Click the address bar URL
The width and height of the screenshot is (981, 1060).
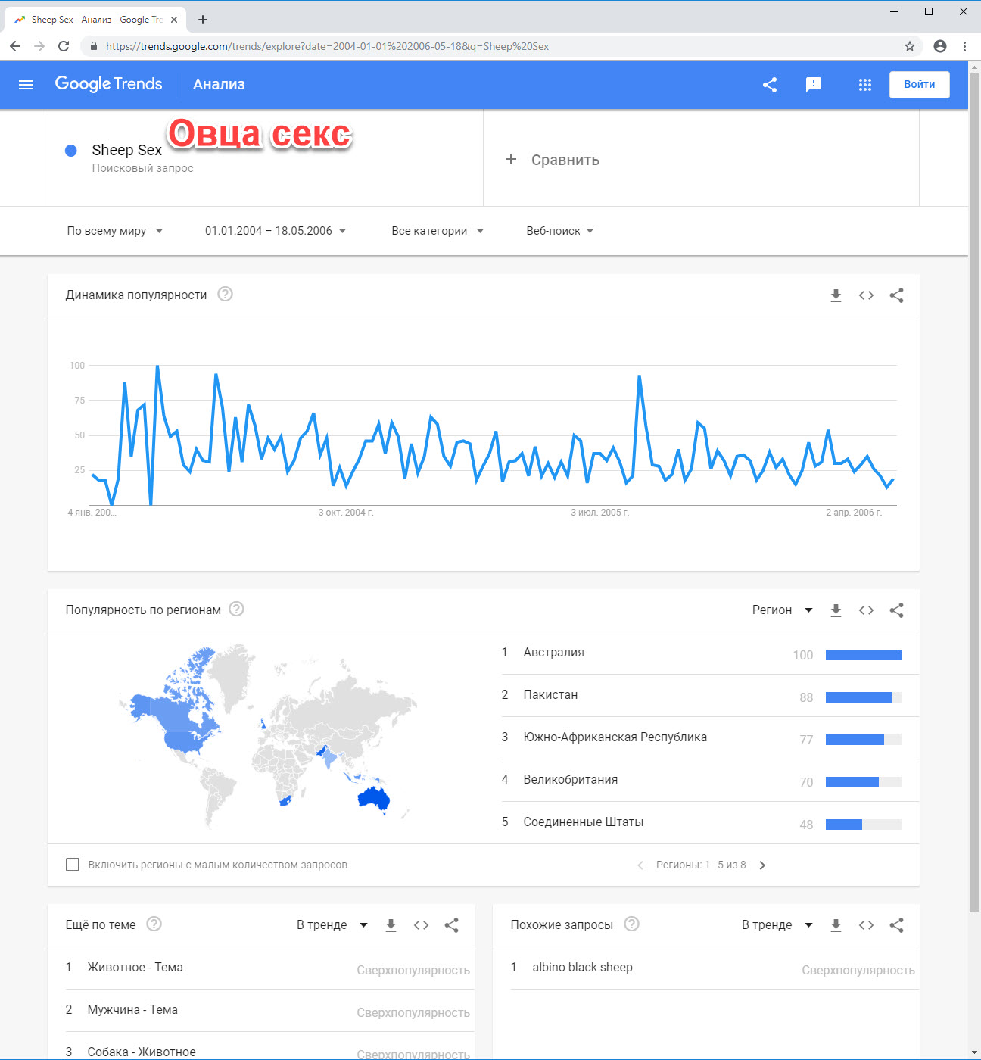327,46
